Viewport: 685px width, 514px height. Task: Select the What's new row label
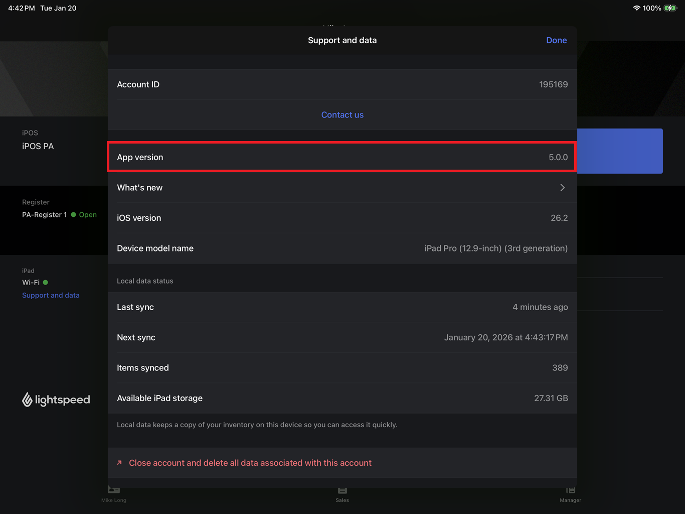click(140, 188)
